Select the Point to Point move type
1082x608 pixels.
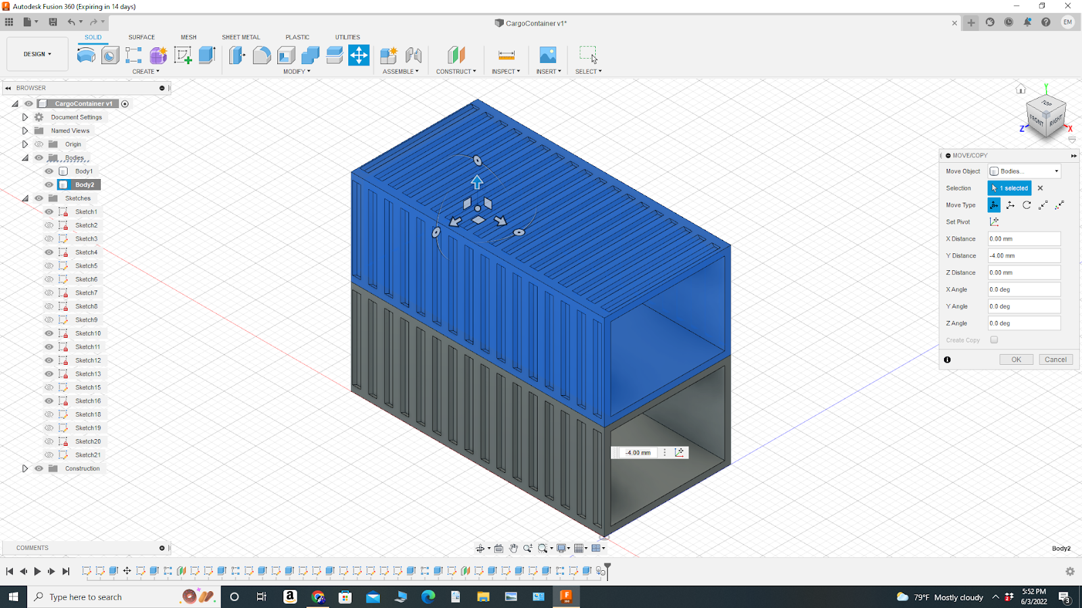[x=1043, y=205]
